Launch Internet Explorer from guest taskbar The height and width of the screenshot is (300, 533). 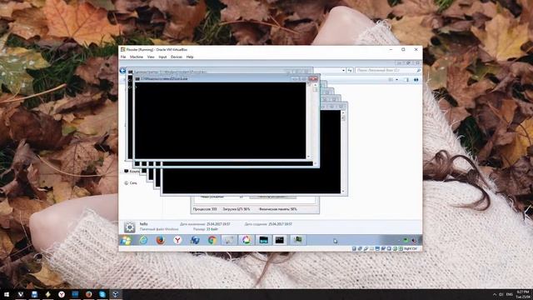click(143, 240)
